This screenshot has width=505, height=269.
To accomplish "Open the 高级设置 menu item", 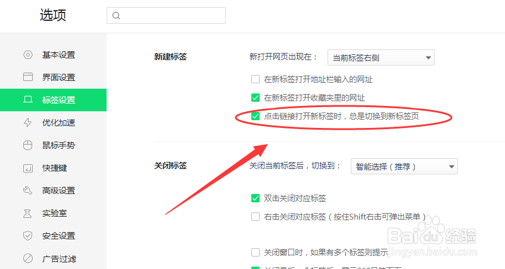I will coord(53,190).
